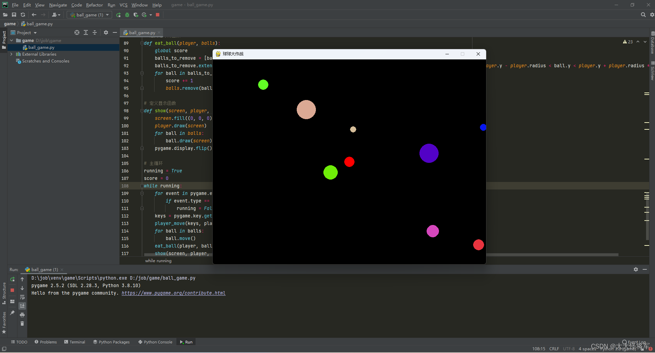Click the up arrow in the Run console

pos(22,279)
